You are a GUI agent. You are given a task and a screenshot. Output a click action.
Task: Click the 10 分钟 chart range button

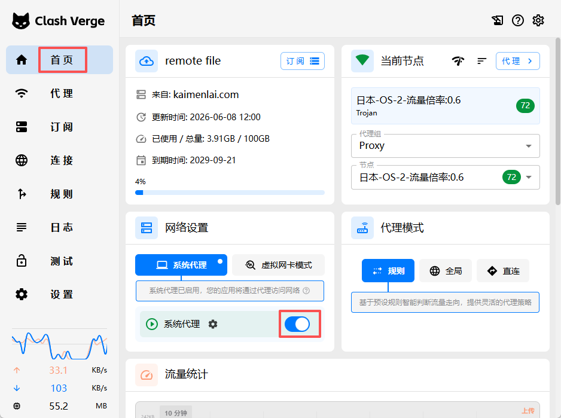(176, 413)
